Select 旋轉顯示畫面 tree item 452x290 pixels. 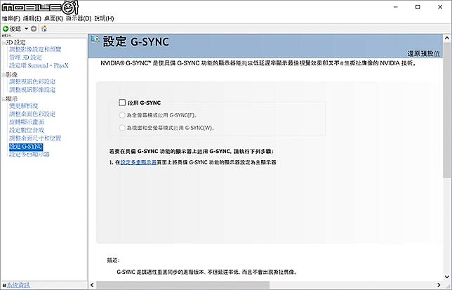pyautogui.click(x=27, y=122)
